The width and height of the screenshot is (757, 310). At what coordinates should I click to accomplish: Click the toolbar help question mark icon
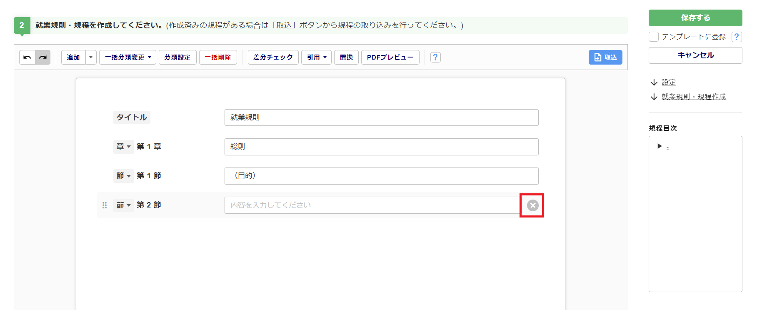pyautogui.click(x=435, y=57)
